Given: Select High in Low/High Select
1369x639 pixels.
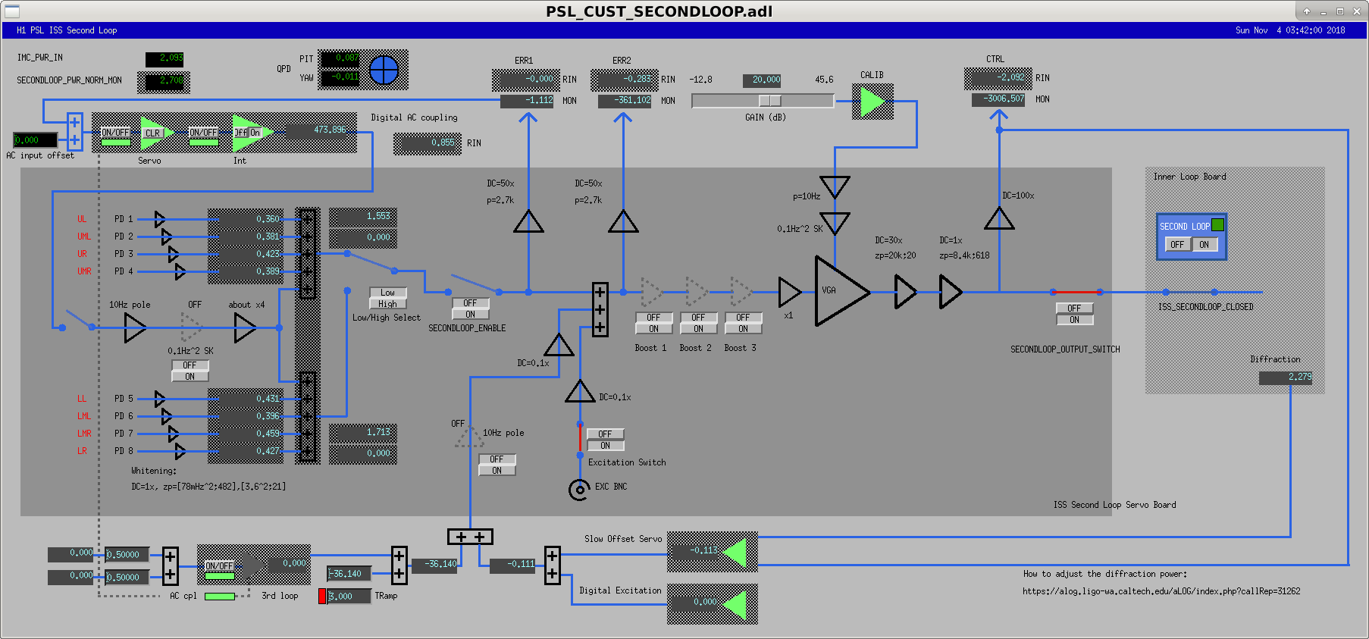Looking at the screenshot, I should (x=388, y=304).
